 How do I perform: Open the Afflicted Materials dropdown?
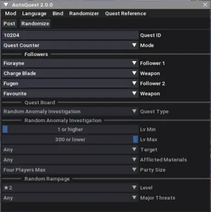70,160
